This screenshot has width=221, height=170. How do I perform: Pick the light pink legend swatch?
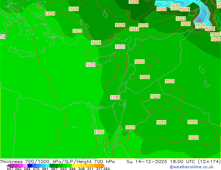coord(25,165)
